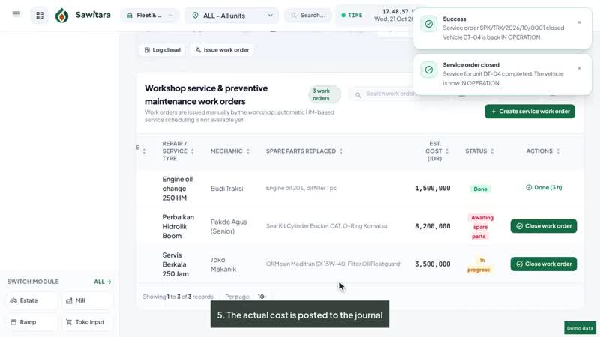
Task: Click Engine oil 20 L, oil filter text
Action: [301, 188]
